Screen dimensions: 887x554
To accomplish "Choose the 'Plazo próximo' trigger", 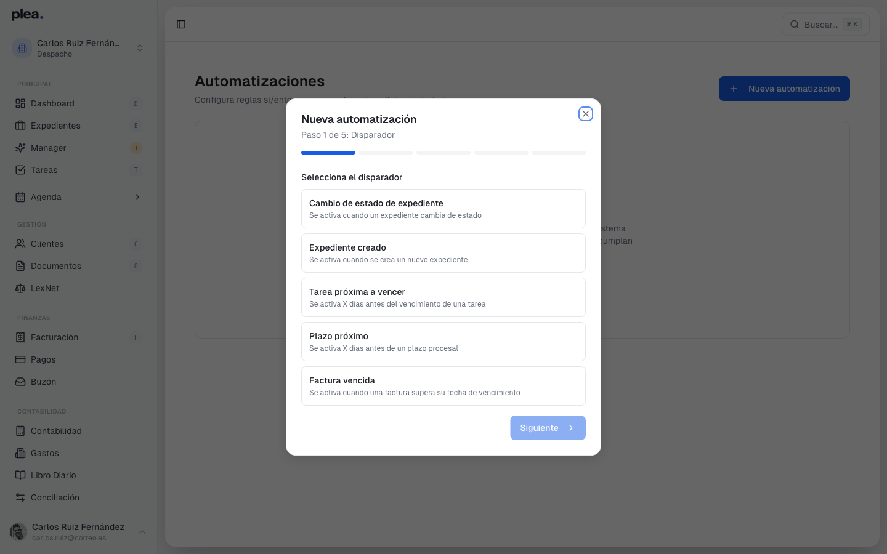I will pos(443,342).
